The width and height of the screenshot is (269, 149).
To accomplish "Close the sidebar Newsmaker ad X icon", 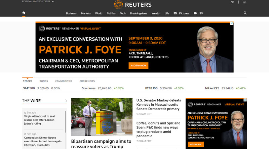I will pos(245,100).
